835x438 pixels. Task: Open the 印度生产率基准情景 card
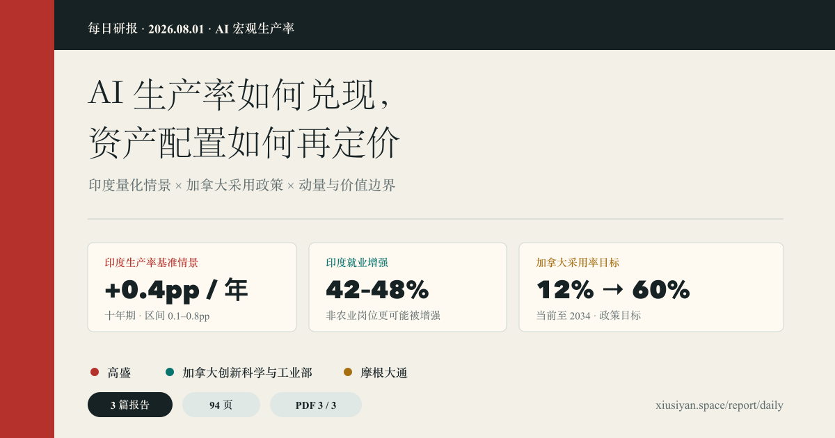pos(192,287)
